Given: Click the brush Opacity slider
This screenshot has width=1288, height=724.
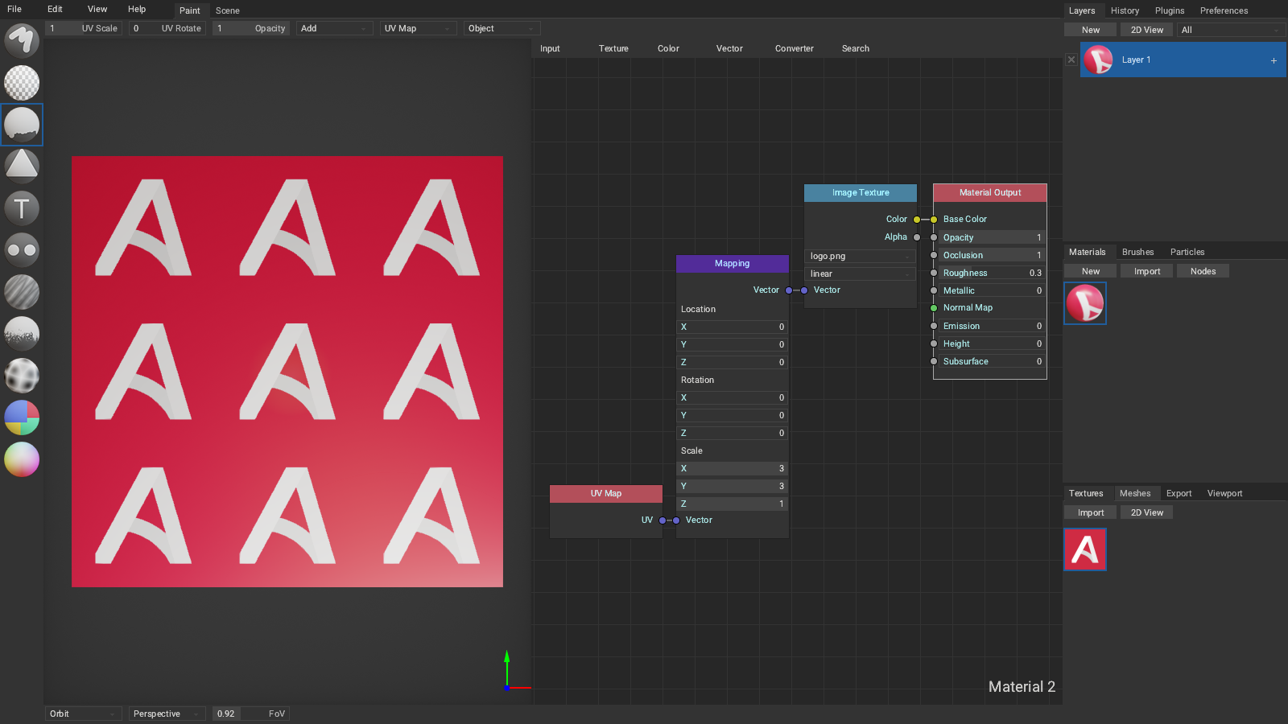Looking at the screenshot, I should 250,28.
